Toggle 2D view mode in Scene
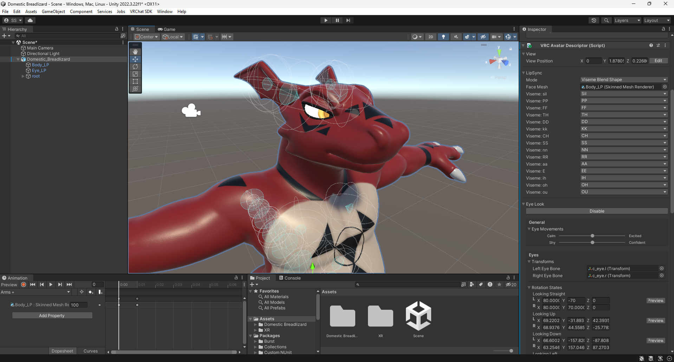Screen dimensions: 674x362 (x=430, y=37)
